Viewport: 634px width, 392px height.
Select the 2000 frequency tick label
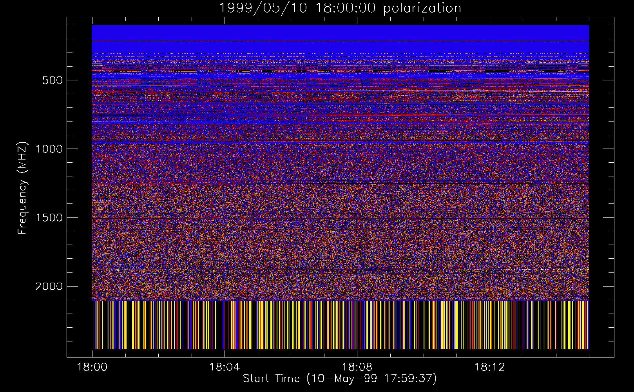[x=49, y=287]
